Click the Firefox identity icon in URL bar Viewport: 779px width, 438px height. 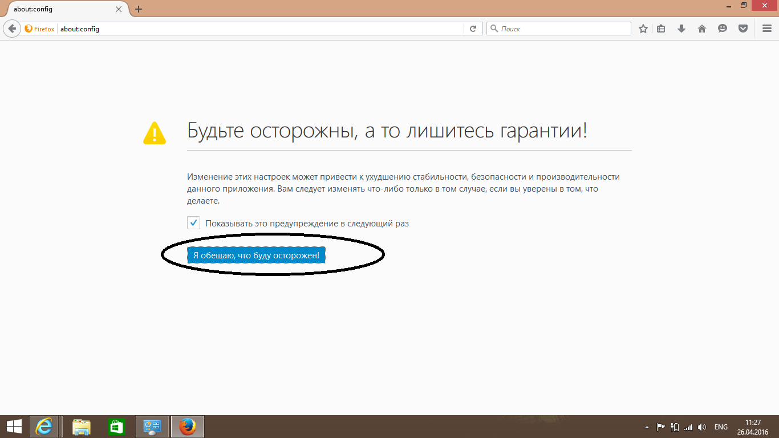pos(39,29)
